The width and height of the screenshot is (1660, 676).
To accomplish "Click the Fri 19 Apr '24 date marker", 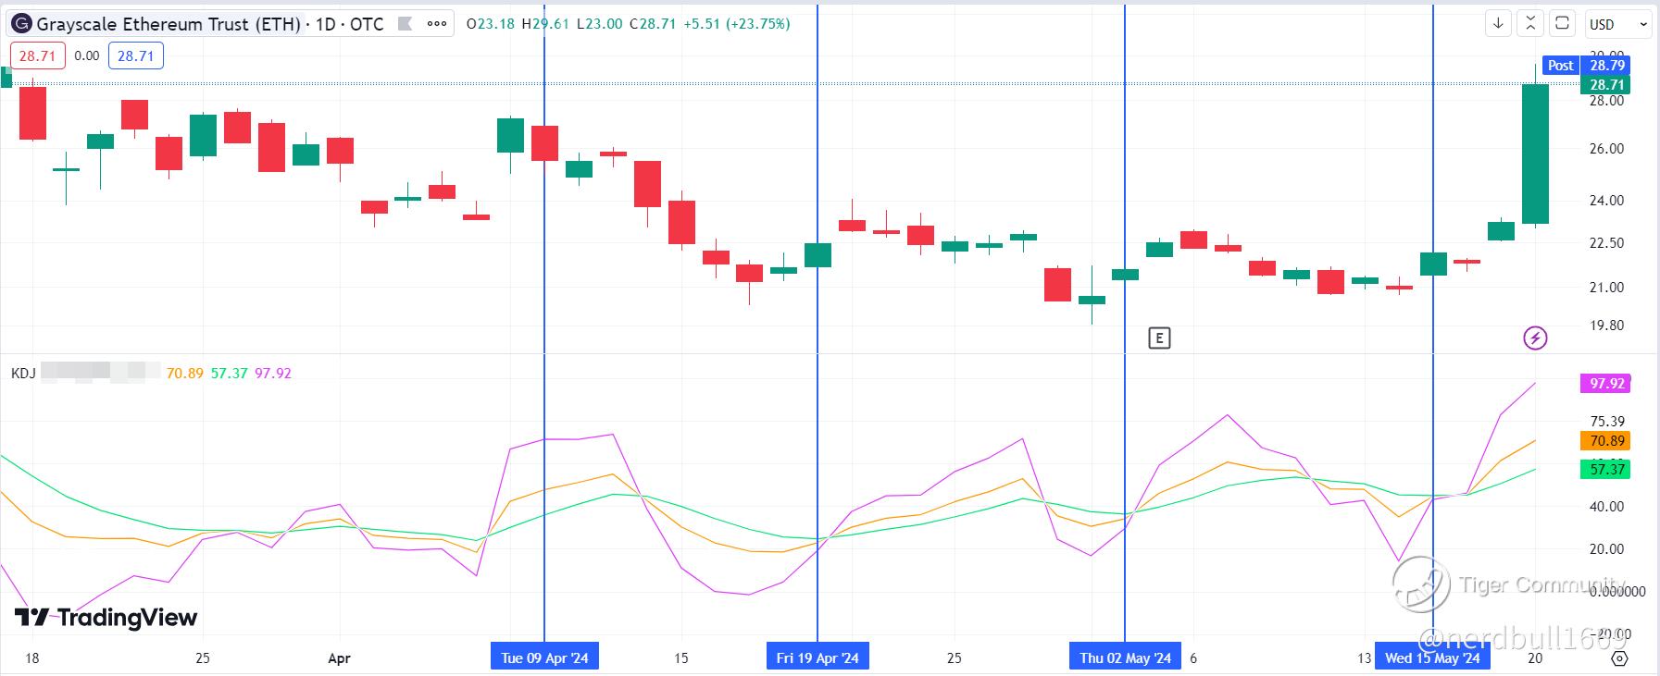I will [x=818, y=658].
